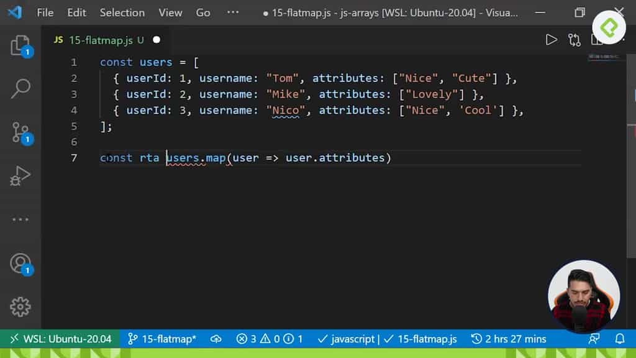This screenshot has height=358, width=636.
Task: Open the Run and Debug view
Action: pos(20,176)
